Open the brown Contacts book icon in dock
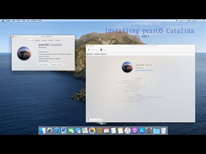The image size is (206, 154). [99, 130]
